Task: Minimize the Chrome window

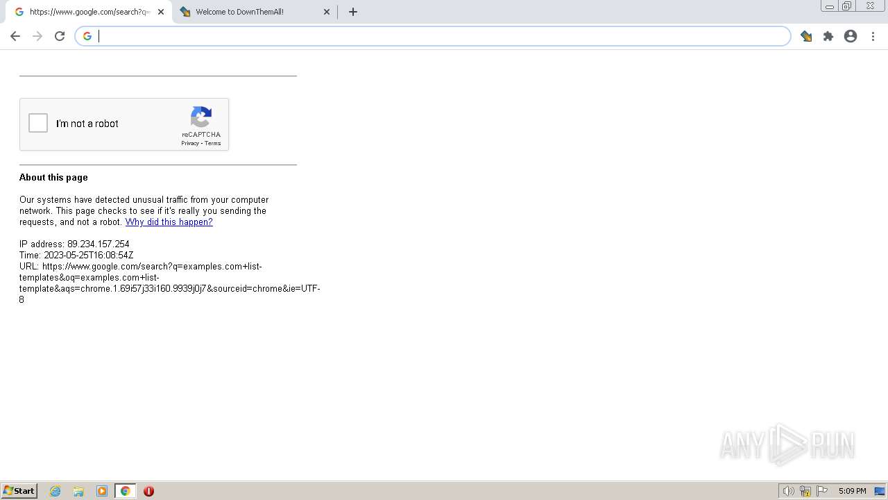Action: pos(829,6)
